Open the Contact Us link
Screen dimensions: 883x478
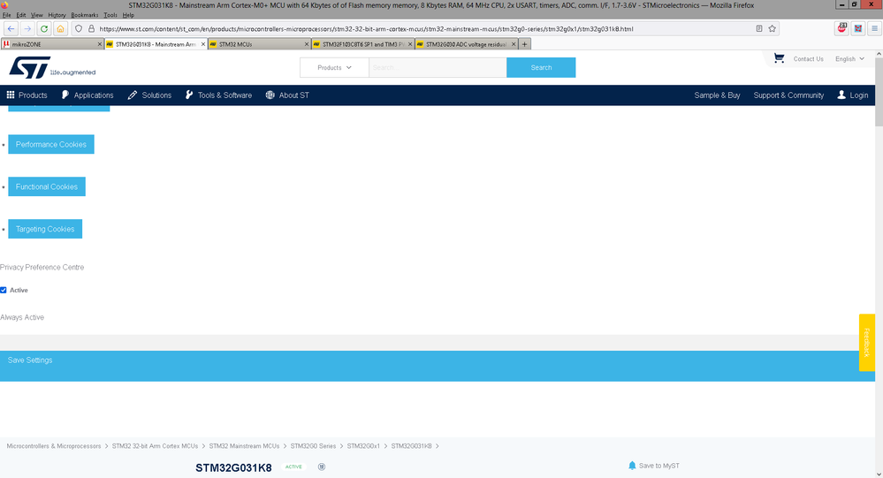coord(808,58)
